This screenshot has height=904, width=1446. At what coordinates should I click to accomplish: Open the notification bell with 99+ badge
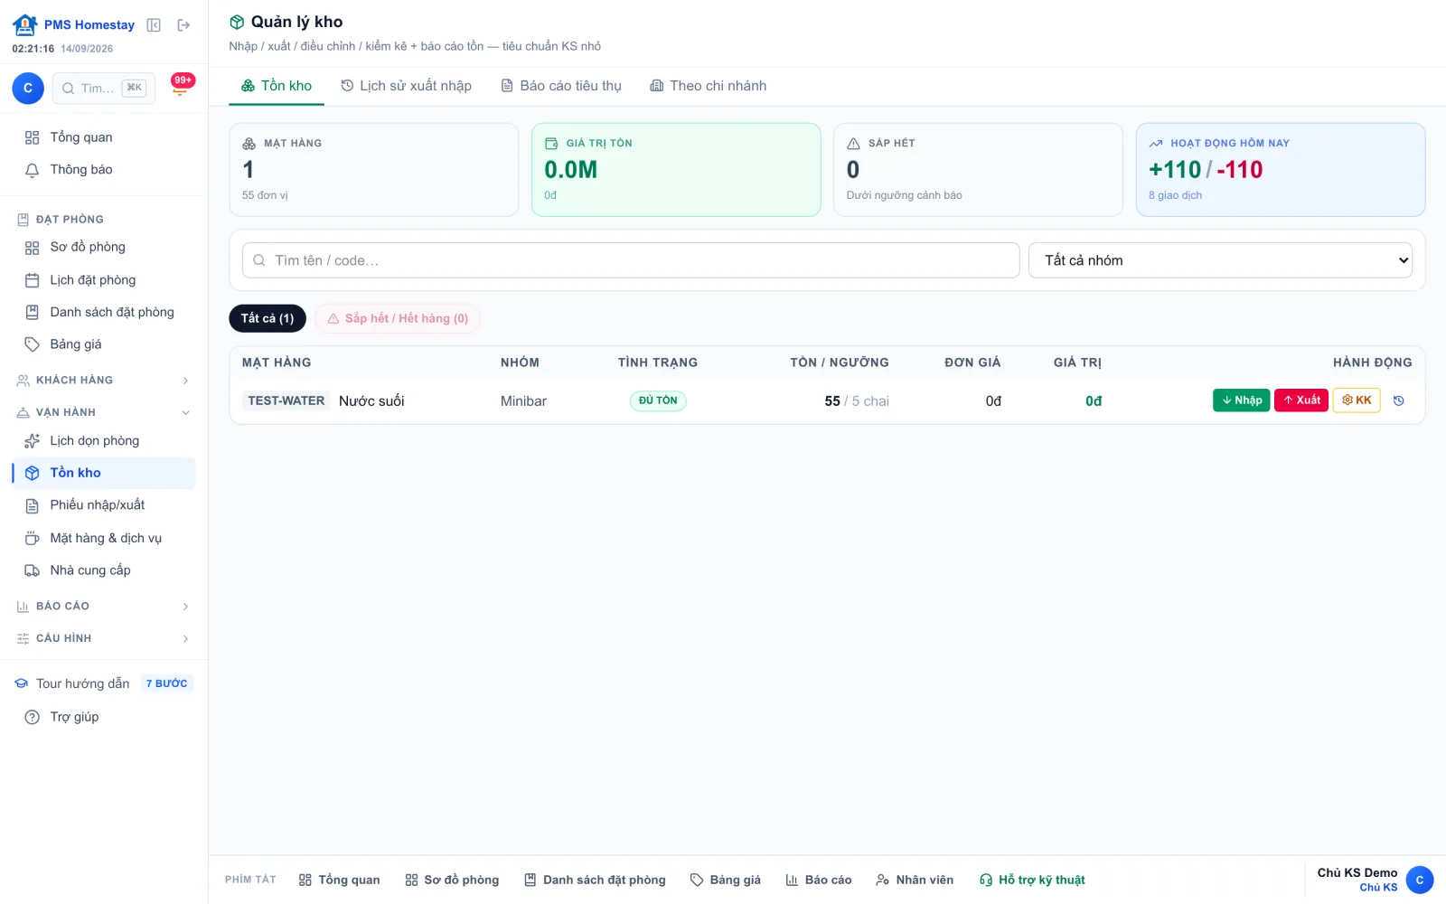tap(182, 86)
